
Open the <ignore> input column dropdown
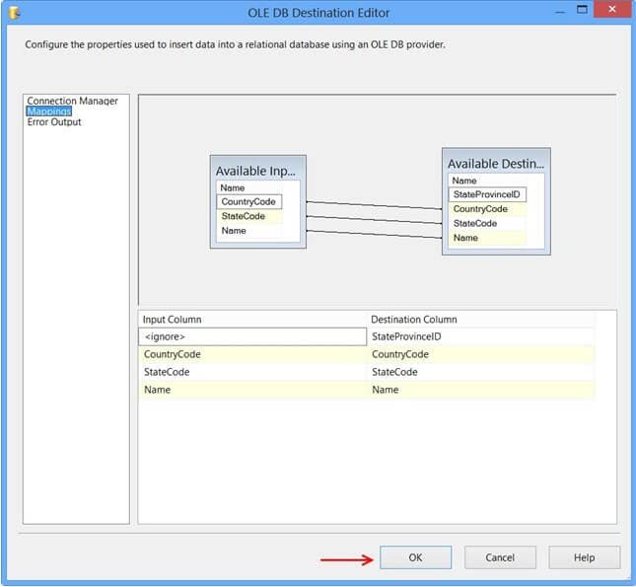coord(252,336)
